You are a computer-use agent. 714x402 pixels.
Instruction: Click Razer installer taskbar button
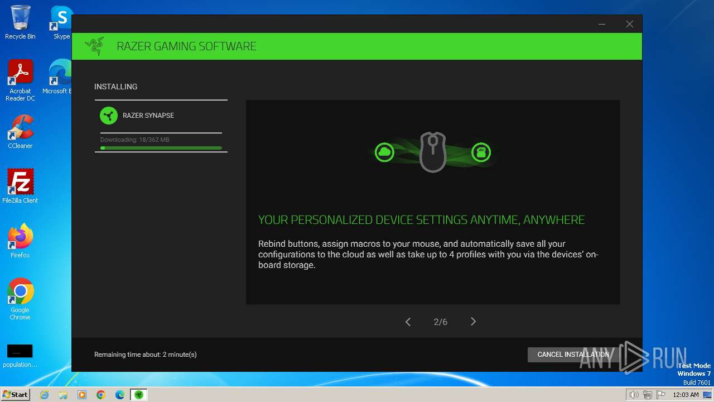tap(139, 395)
